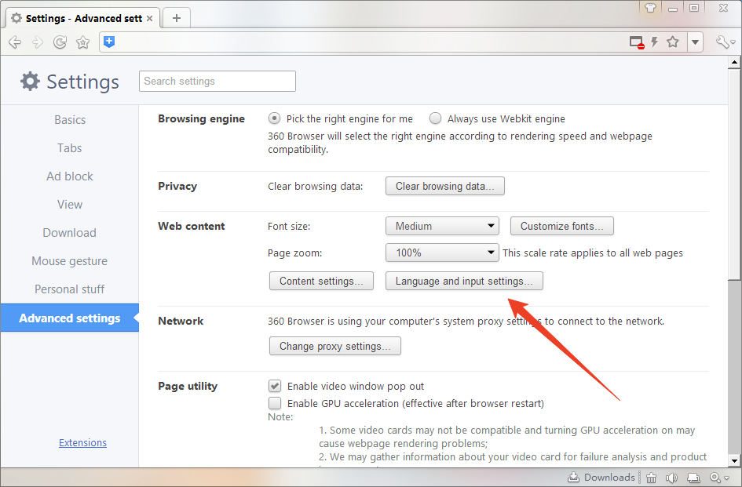Open the Extensions link
742x487 pixels.
coord(82,443)
